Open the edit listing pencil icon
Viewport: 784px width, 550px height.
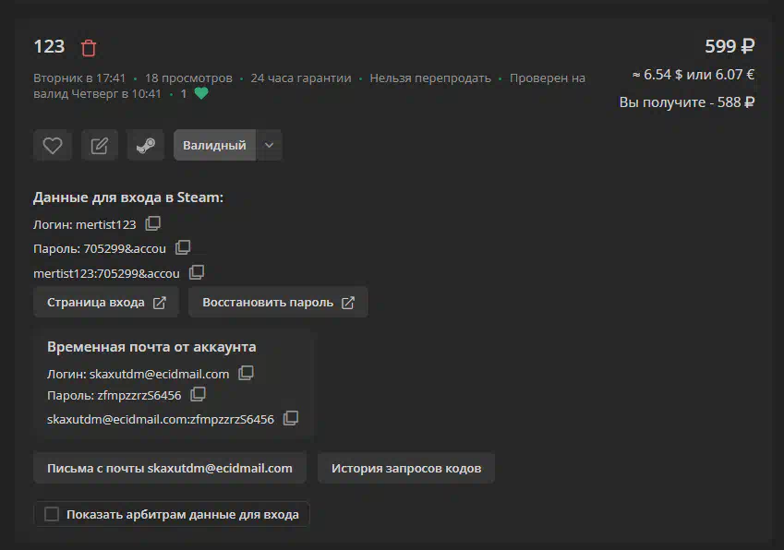click(x=100, y=146)
